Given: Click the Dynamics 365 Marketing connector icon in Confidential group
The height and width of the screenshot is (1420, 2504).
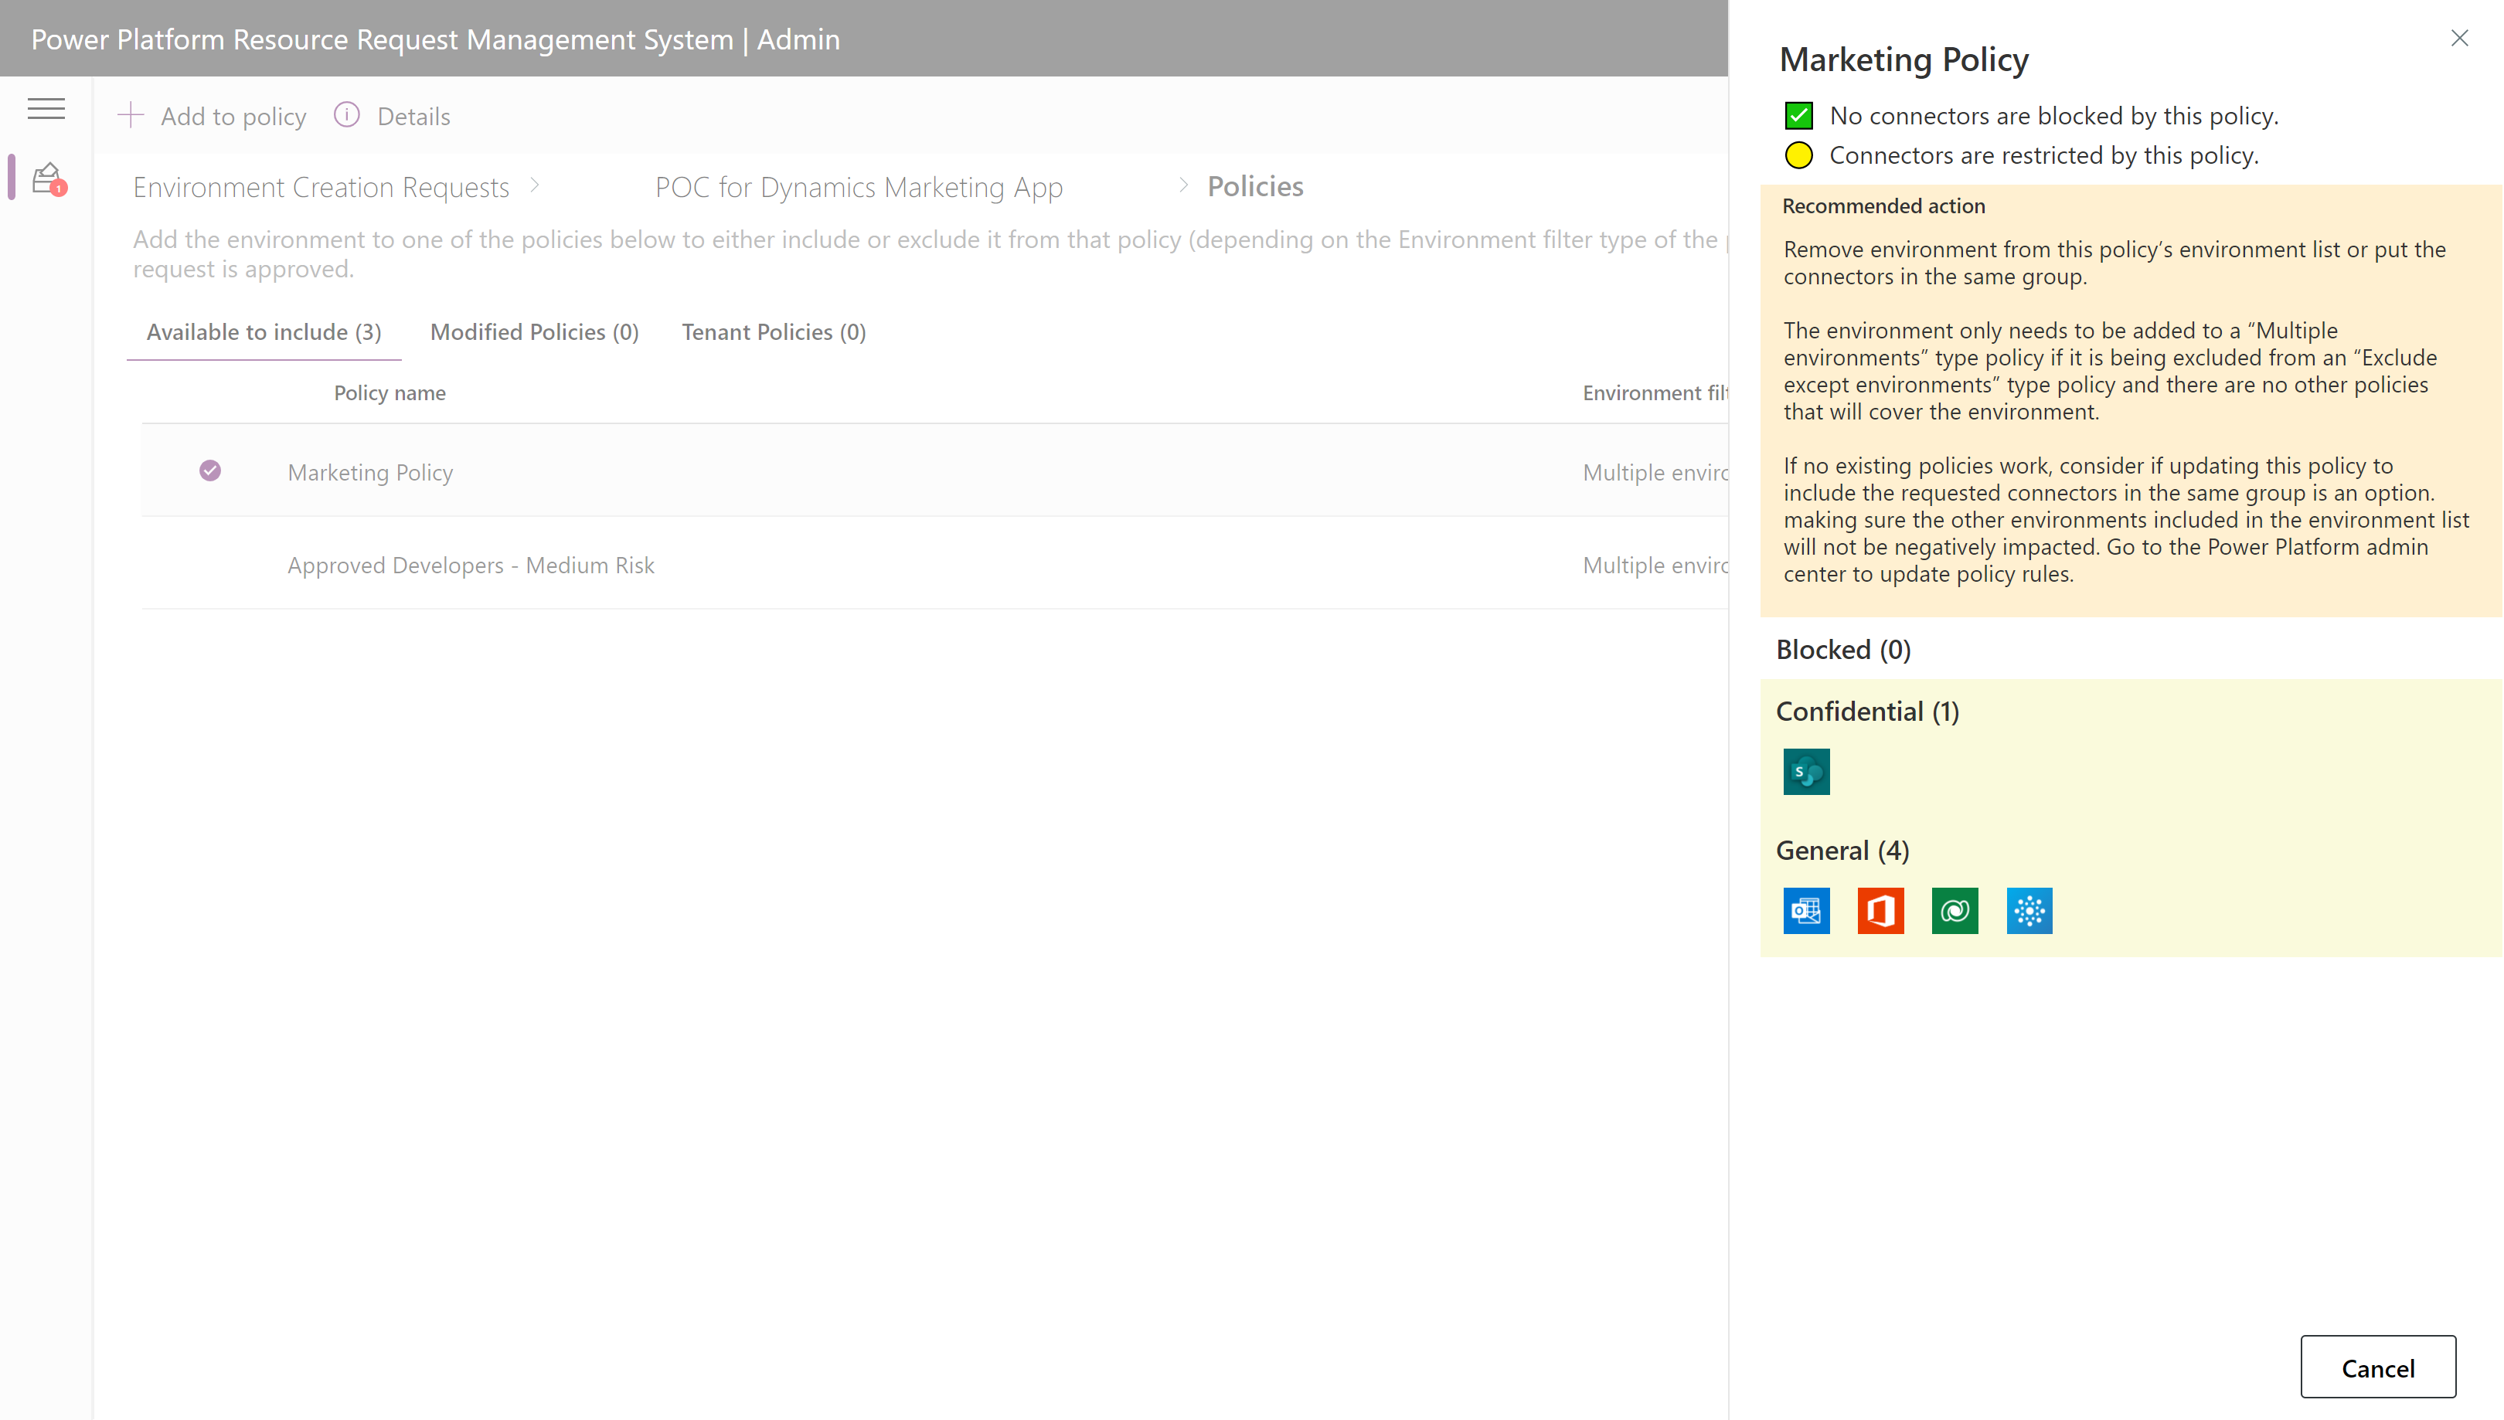Looking at the screenshot, I should point(1806,770).
